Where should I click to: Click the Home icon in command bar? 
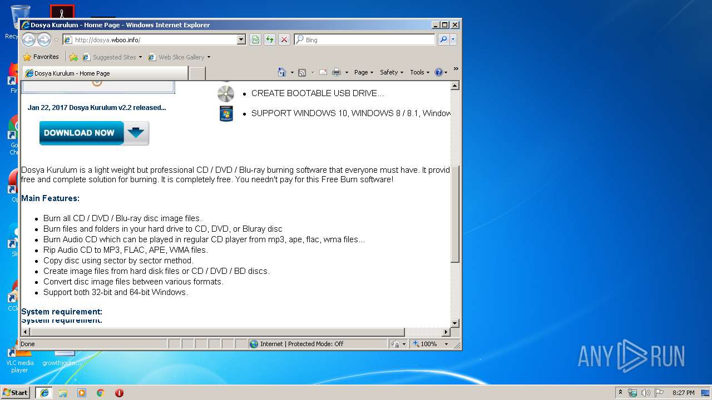click(x=282, y=72)
